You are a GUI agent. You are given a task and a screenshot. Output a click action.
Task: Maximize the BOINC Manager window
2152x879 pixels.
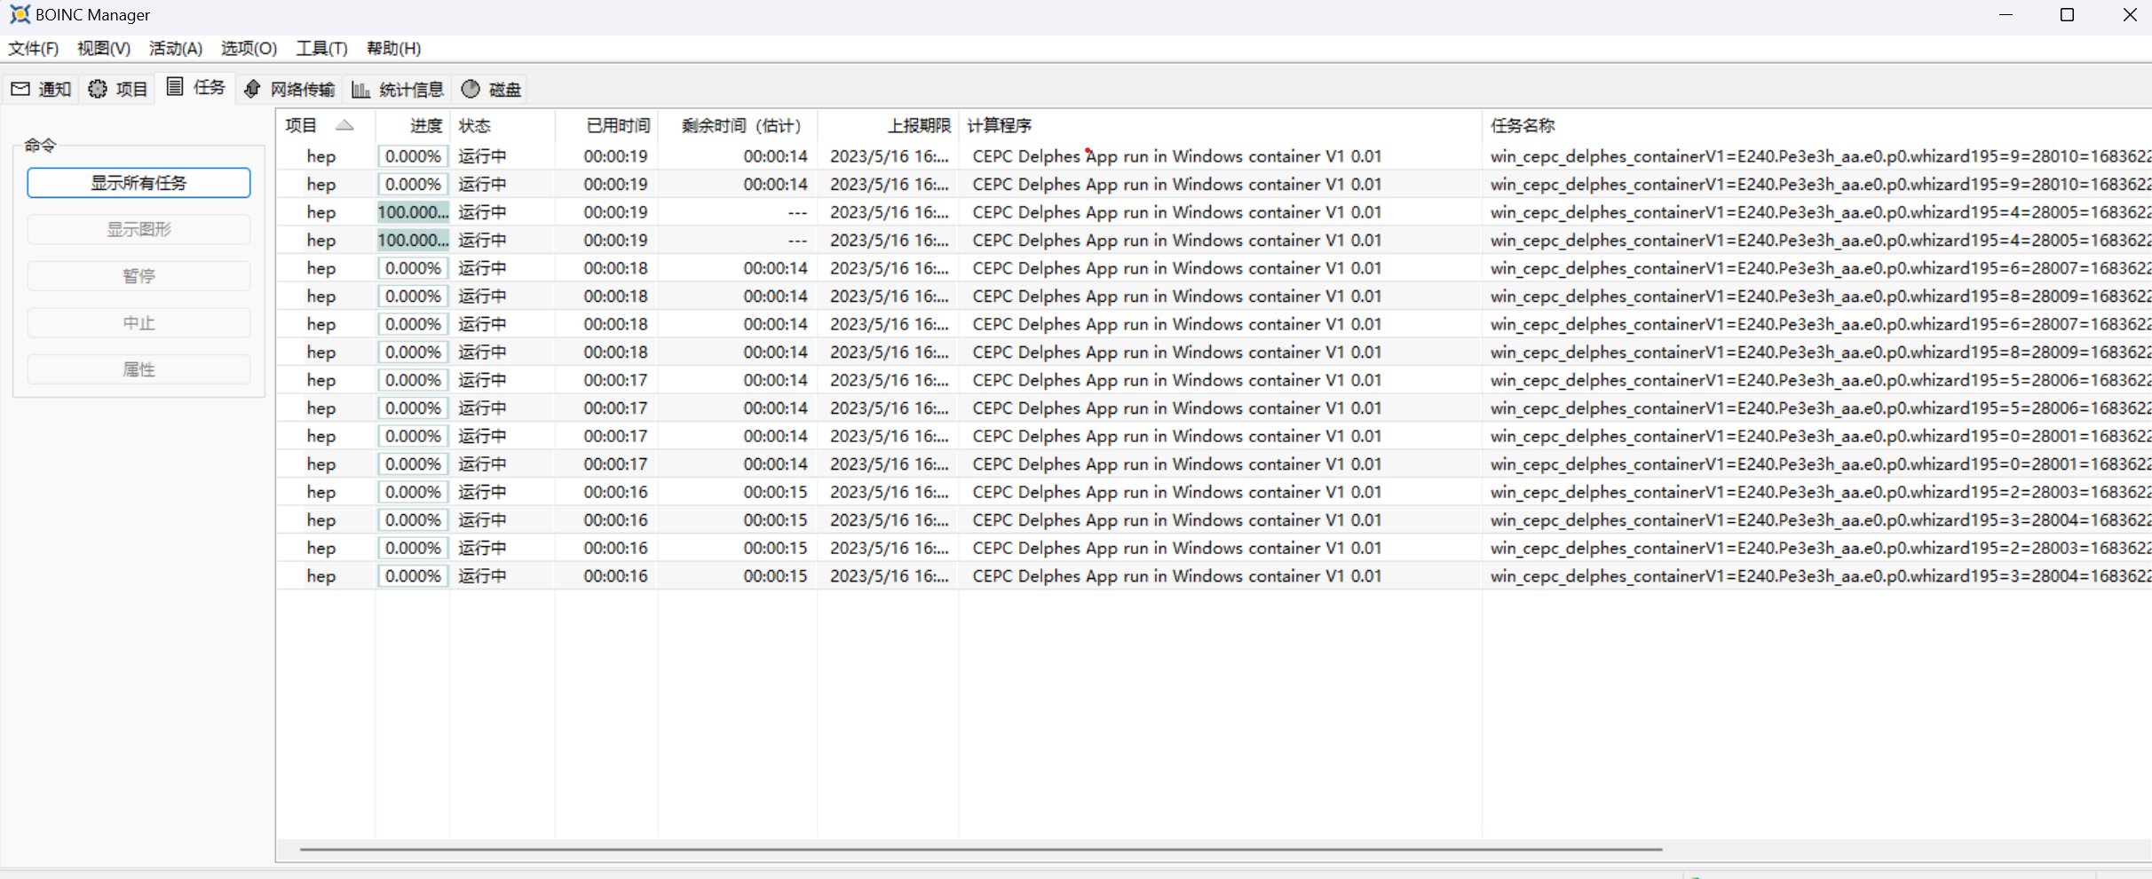point(2067,15)
